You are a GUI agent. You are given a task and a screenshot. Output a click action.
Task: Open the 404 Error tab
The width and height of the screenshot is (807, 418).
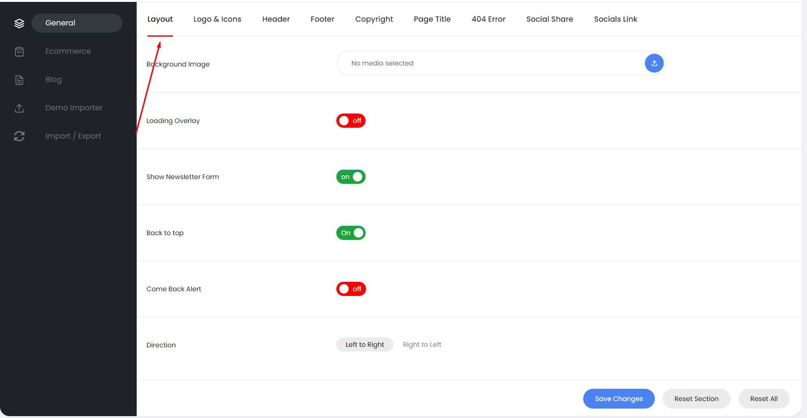[488, 19]
